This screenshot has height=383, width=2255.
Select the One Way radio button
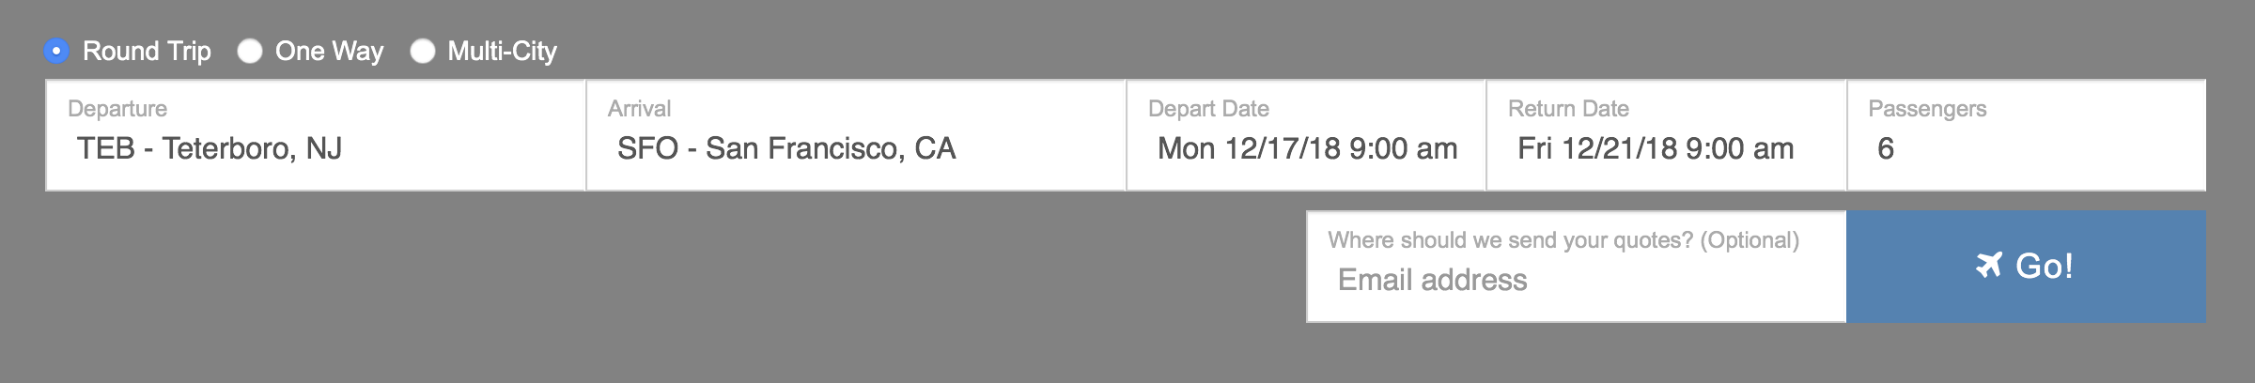(x=249, y=51)
